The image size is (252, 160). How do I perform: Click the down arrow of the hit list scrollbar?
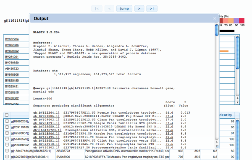click(238, 102)
